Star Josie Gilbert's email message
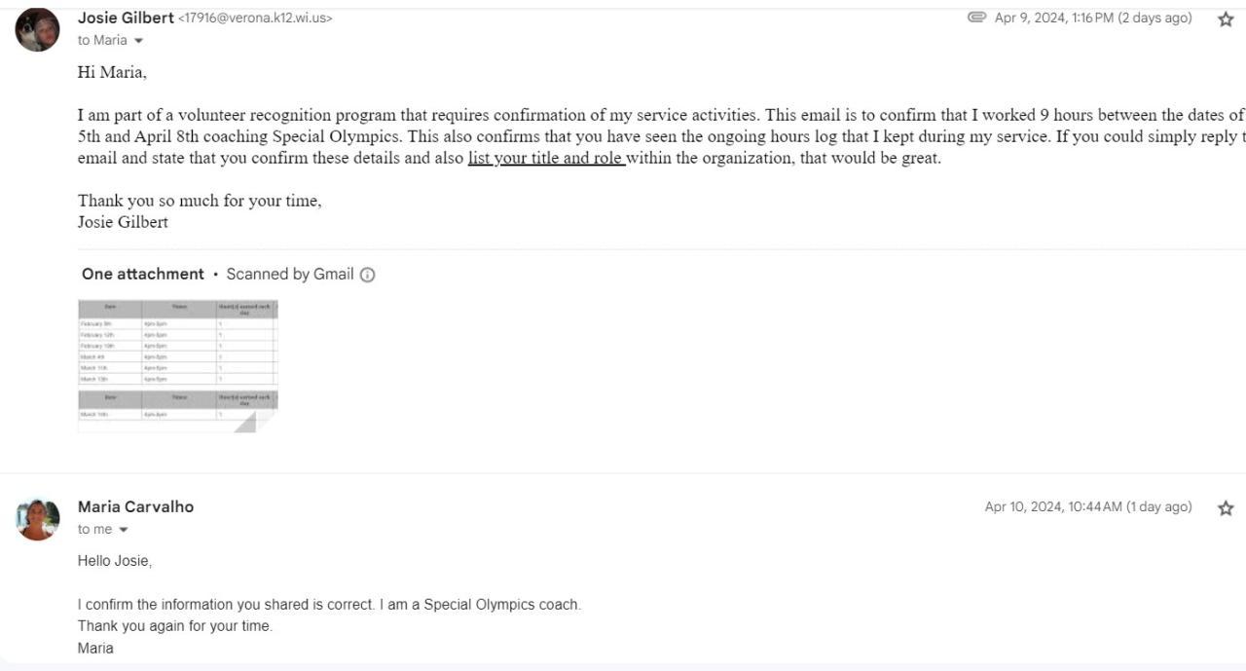The width and height of the screenshot is (1246, 671). point(1226,19)
